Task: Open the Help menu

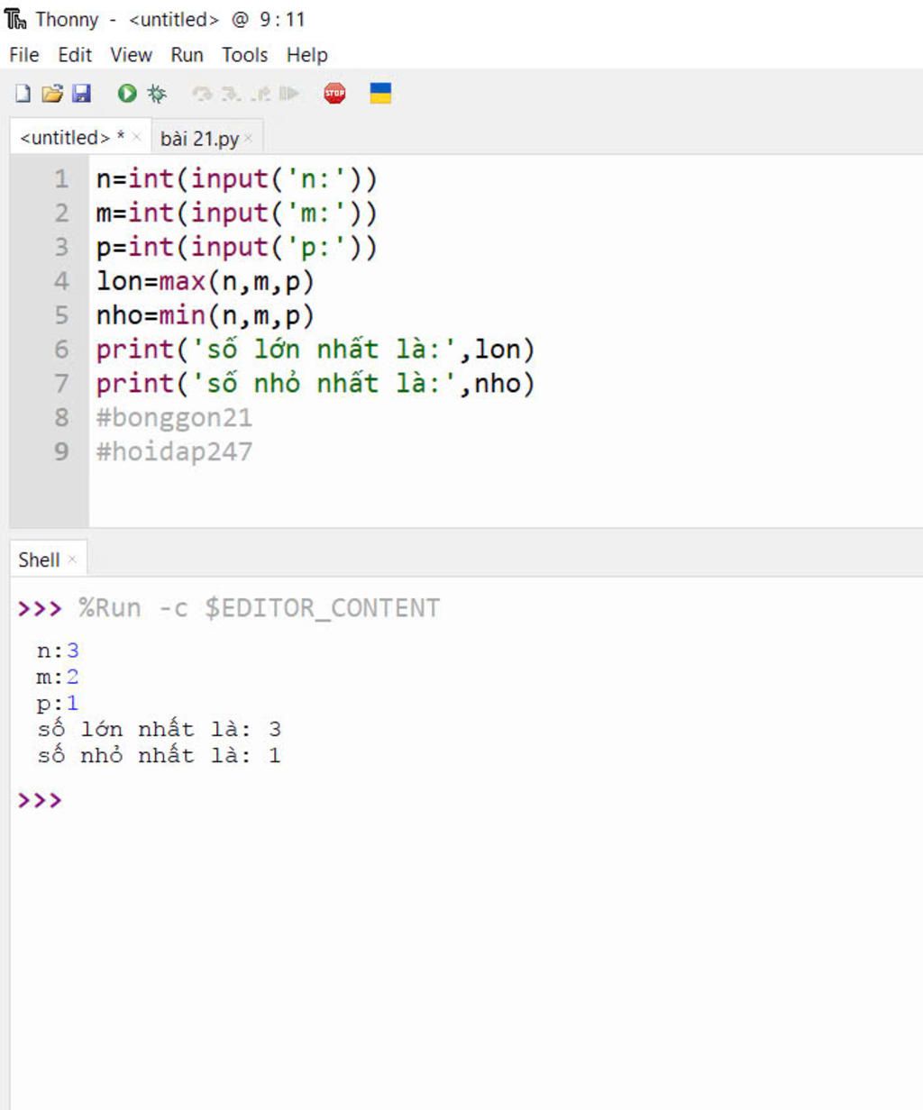Action: (x=307, y=55)
